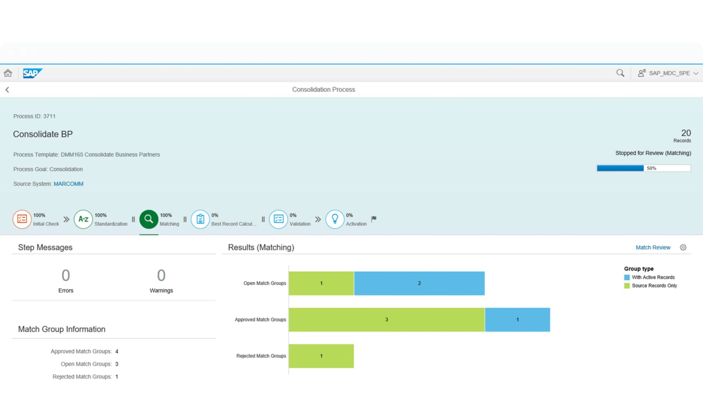Image resolution: width=703 pixels, height=396 pixels.
Task: Select the Initial Check step icon
Action: [22, 219]
